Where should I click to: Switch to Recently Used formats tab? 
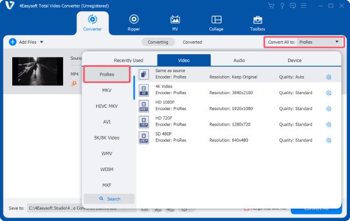[128, 60]
